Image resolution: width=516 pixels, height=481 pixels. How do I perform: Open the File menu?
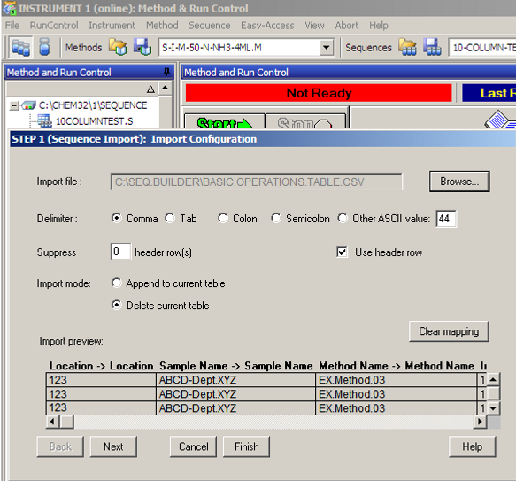12,26
